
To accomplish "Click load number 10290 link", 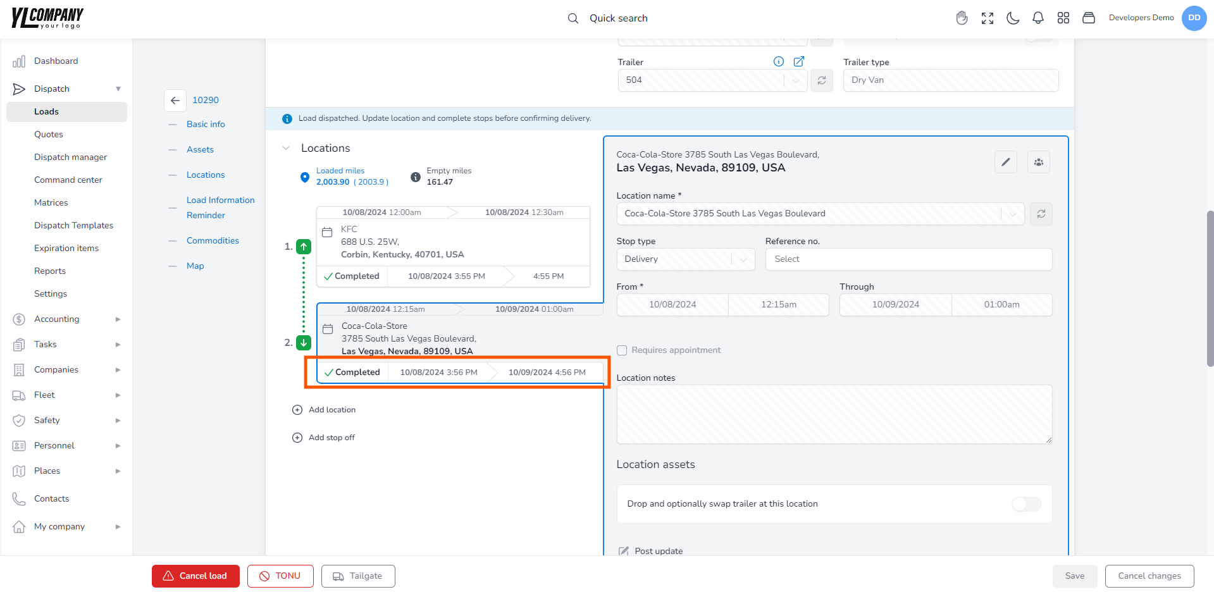I will pos(206,100).
